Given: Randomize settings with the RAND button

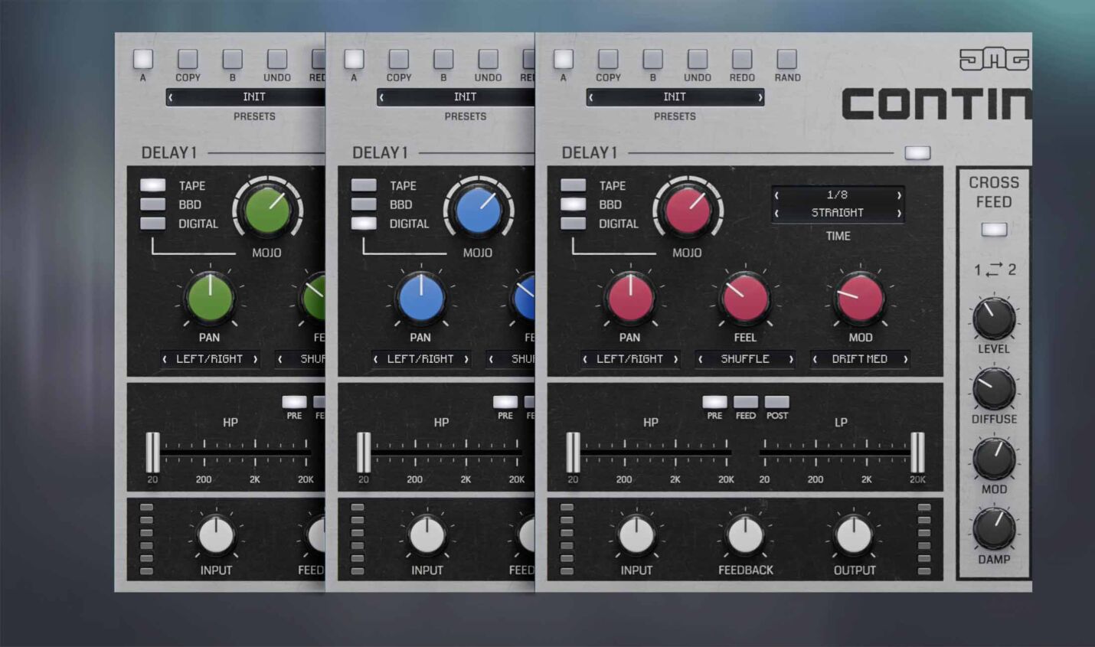Looking at the screenshot, I should point(786,59).
